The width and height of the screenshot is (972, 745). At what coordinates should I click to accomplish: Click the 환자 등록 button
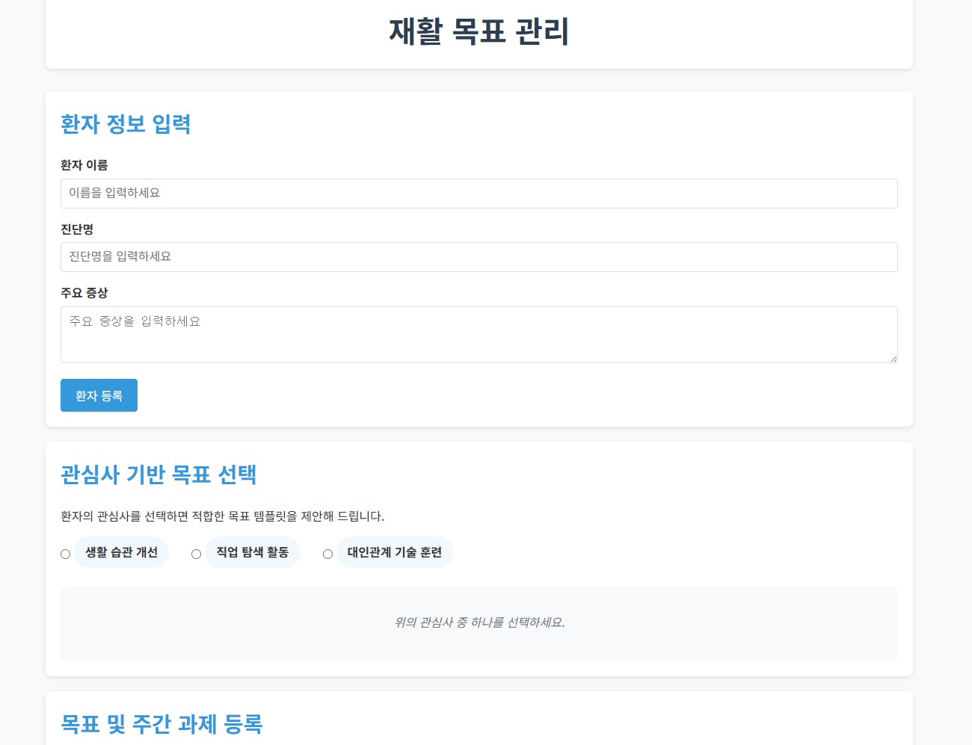point(99,395)
